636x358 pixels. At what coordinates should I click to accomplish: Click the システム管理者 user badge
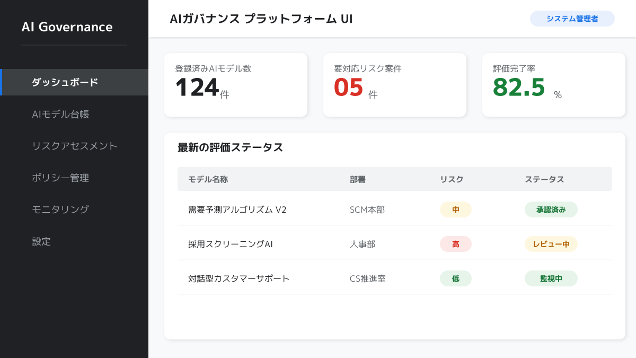pyautogui.click(x=572, y=19)
